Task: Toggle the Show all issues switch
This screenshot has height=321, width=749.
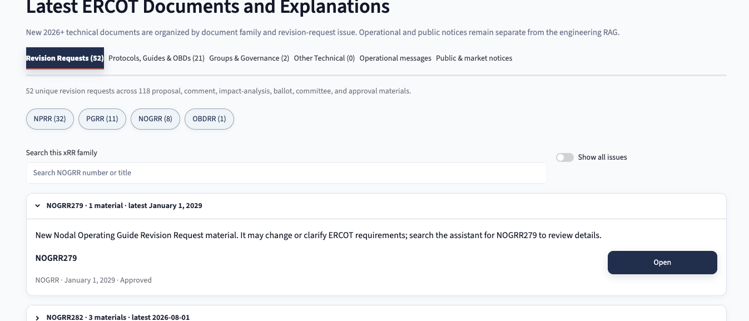Action: click(x=565, y=157)
